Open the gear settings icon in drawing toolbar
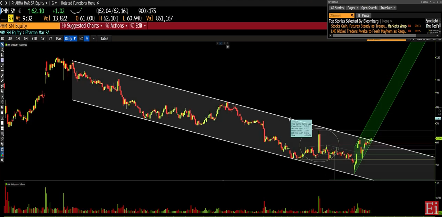 2,160
